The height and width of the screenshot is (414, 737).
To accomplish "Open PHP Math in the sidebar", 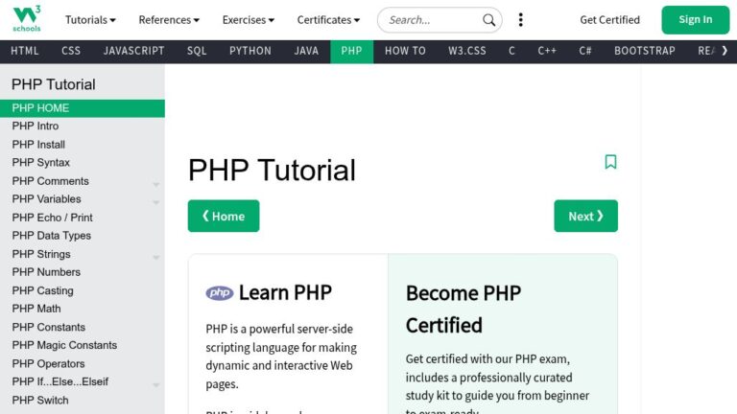I will coord(83,309).
